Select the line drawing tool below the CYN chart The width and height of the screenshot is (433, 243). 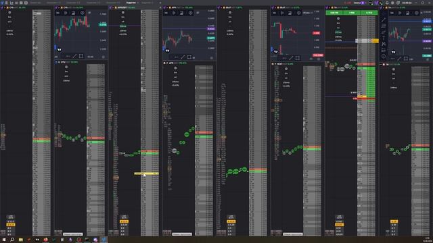tap(74, 57)
